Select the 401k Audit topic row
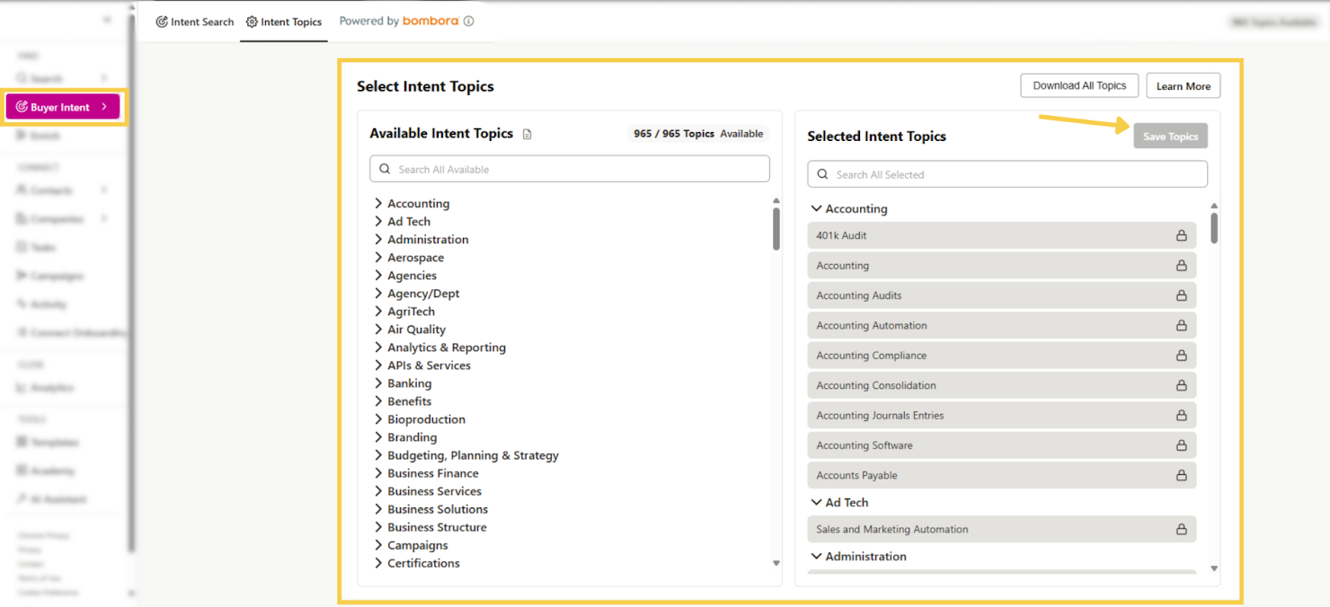Screen dimensions: 1330x607 pyautogui.click(x=1002, y=235)
